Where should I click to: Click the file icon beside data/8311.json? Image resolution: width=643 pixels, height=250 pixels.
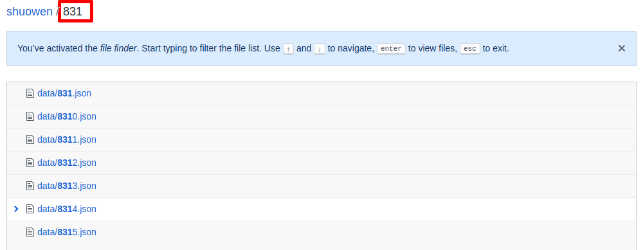(30, 139)
